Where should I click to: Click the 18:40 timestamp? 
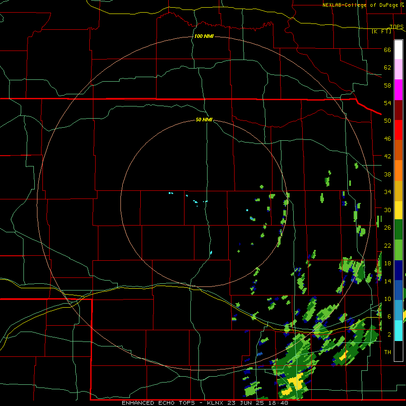click(x=279, y=403)
